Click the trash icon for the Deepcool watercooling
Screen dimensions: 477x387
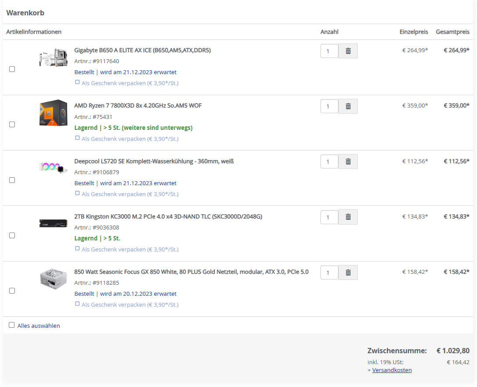pos(348,161)
